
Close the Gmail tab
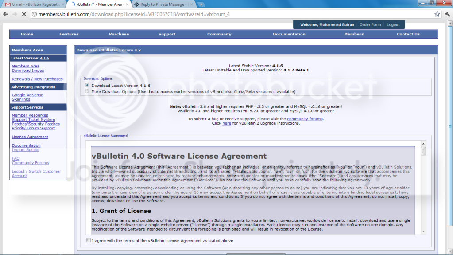(63, 4)
